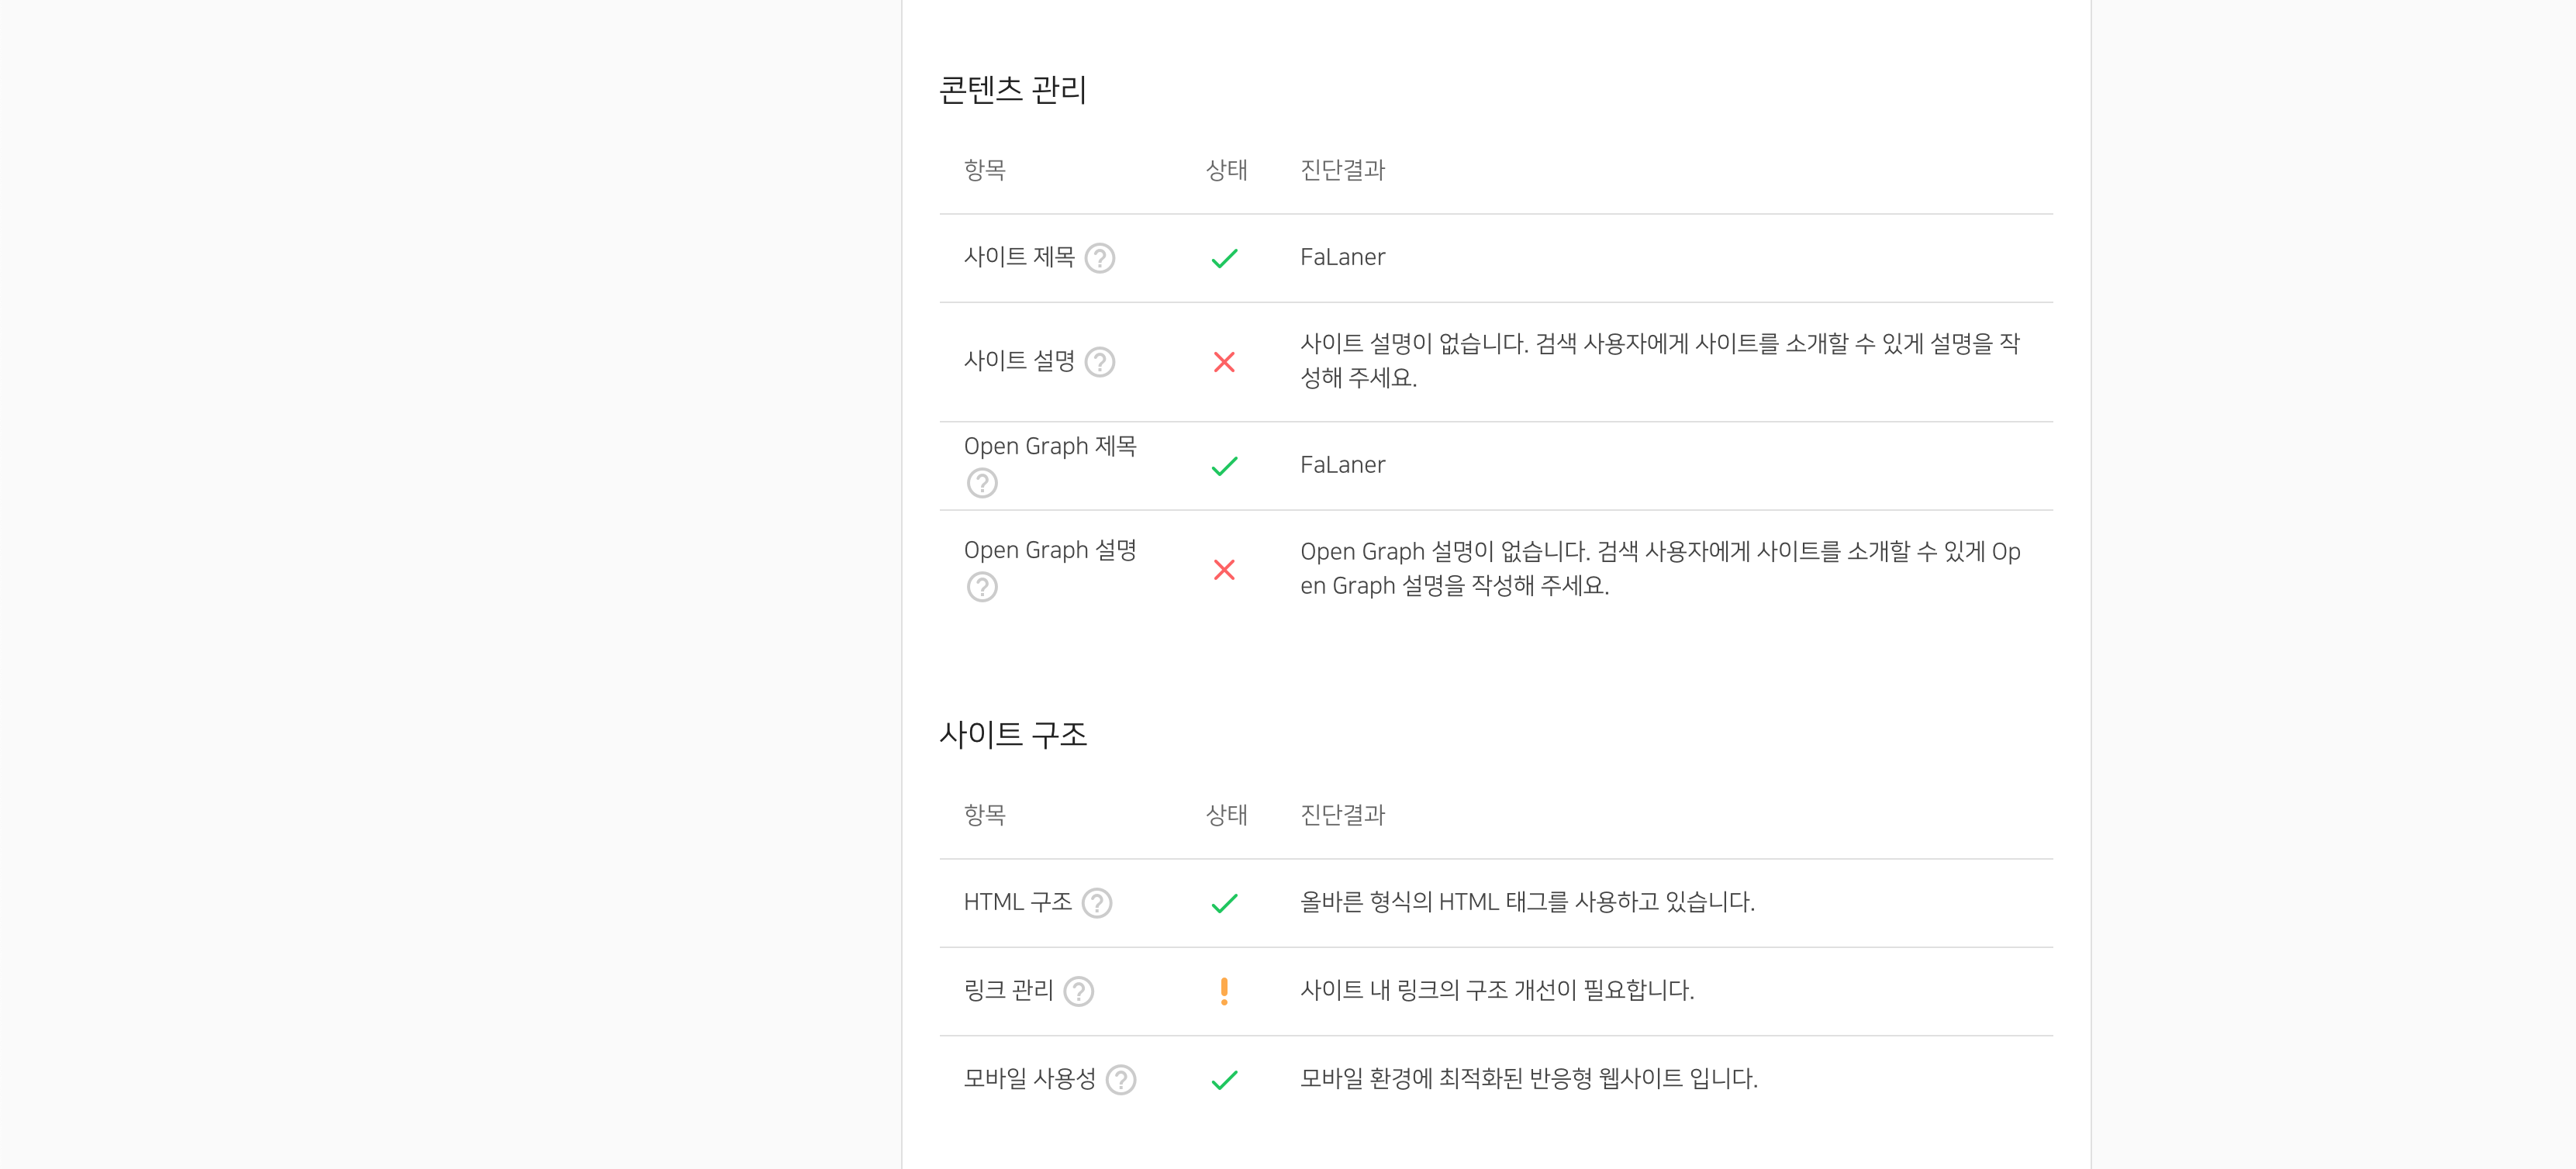Open the 사이트 제목 help icon
2576x1169 pixels.
[x=1100, y=259]
